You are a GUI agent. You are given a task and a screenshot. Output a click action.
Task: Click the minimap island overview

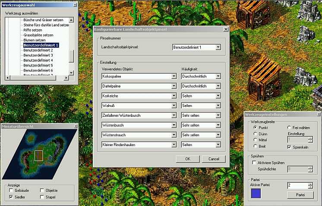[x=39, y=154]
